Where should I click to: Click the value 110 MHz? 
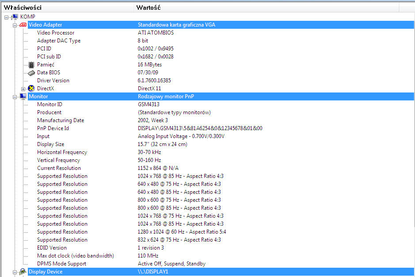coord(148,256)
